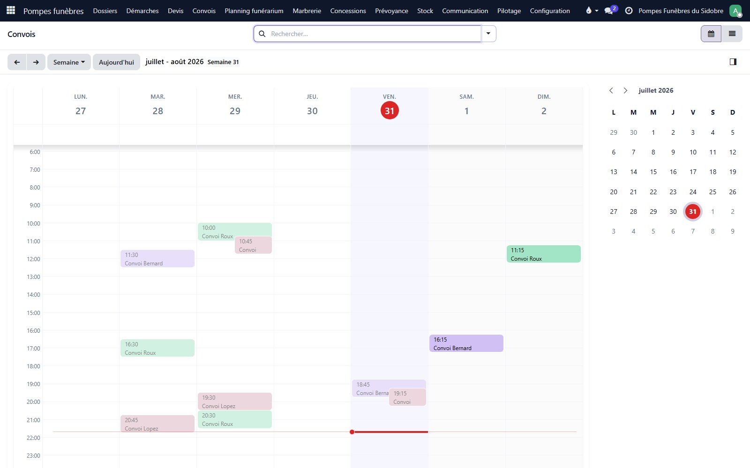Image resolution: width=750 pixels, height=468 pixels.
Task: Expand the search options dropdown arrow
Action: pyautogui.click(x=488, y=34)
